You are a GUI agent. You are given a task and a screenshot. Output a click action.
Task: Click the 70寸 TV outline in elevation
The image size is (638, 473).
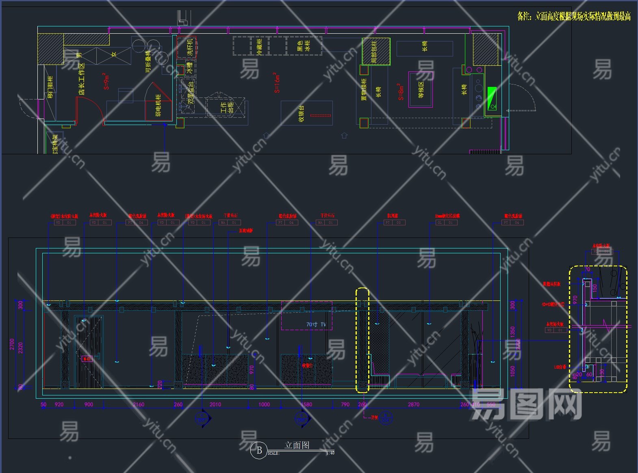tap(307, 315)
